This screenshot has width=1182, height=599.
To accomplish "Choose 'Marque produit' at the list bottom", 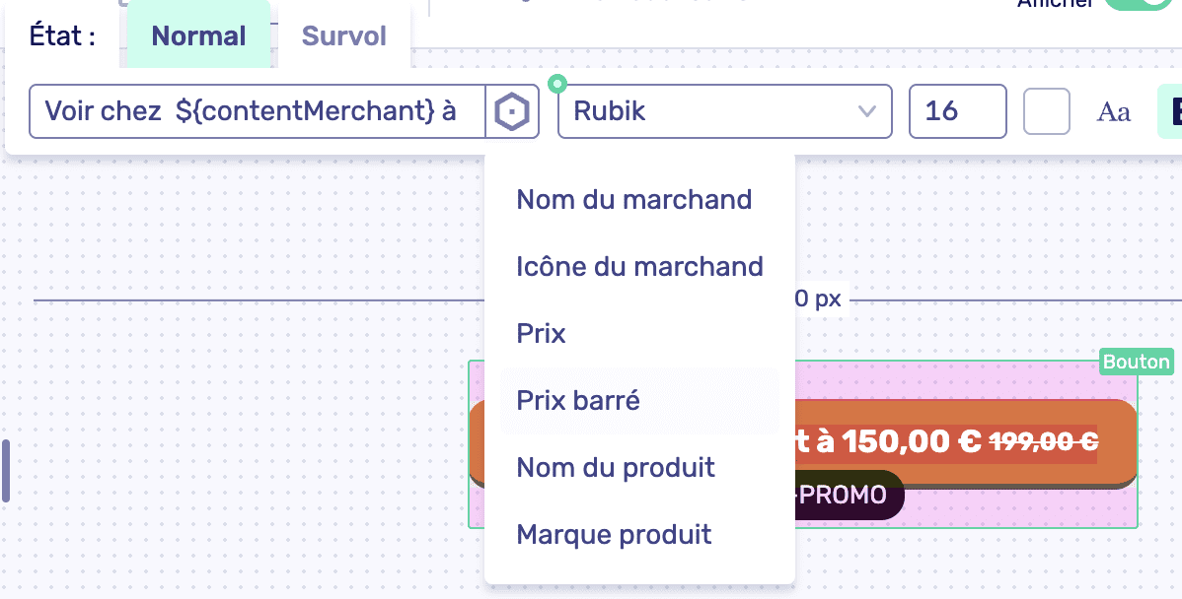I will (614, 534).
